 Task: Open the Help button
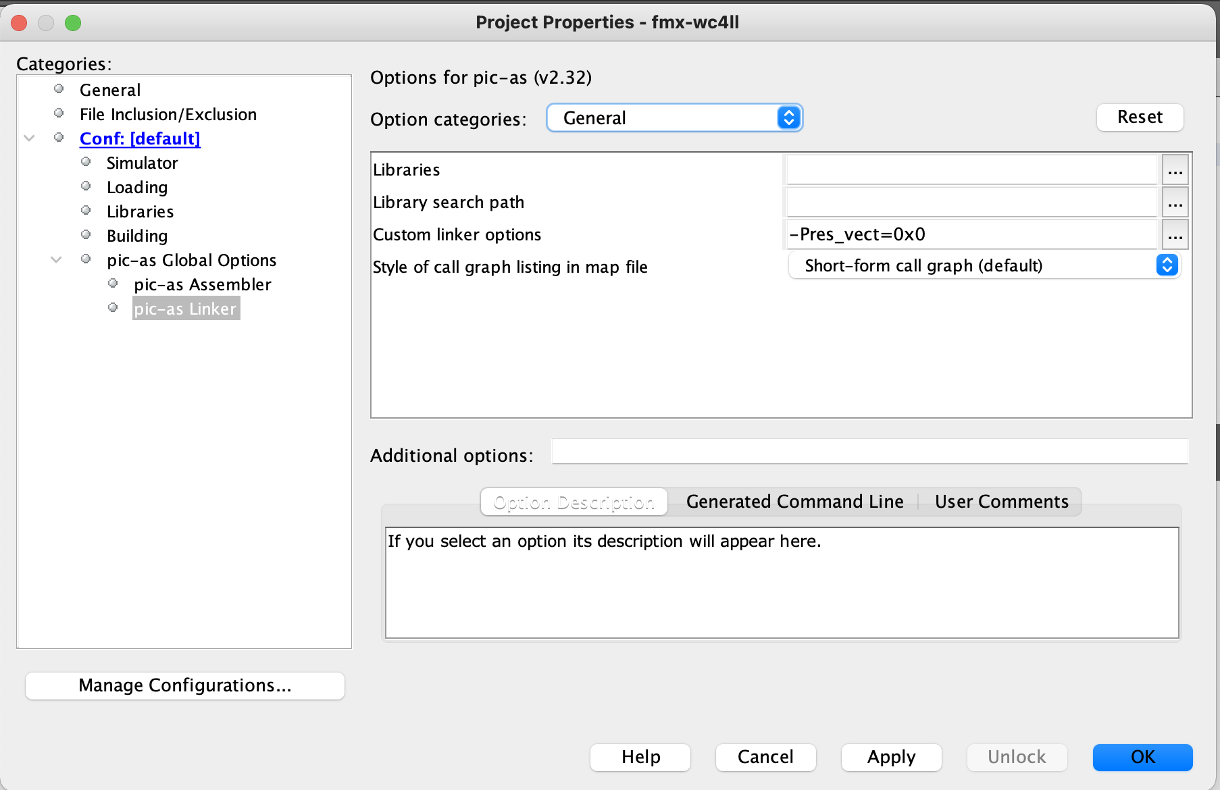pos(640,757)
